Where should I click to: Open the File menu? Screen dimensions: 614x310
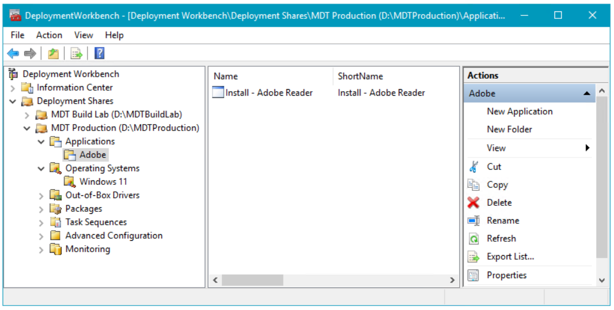[17, 35]
